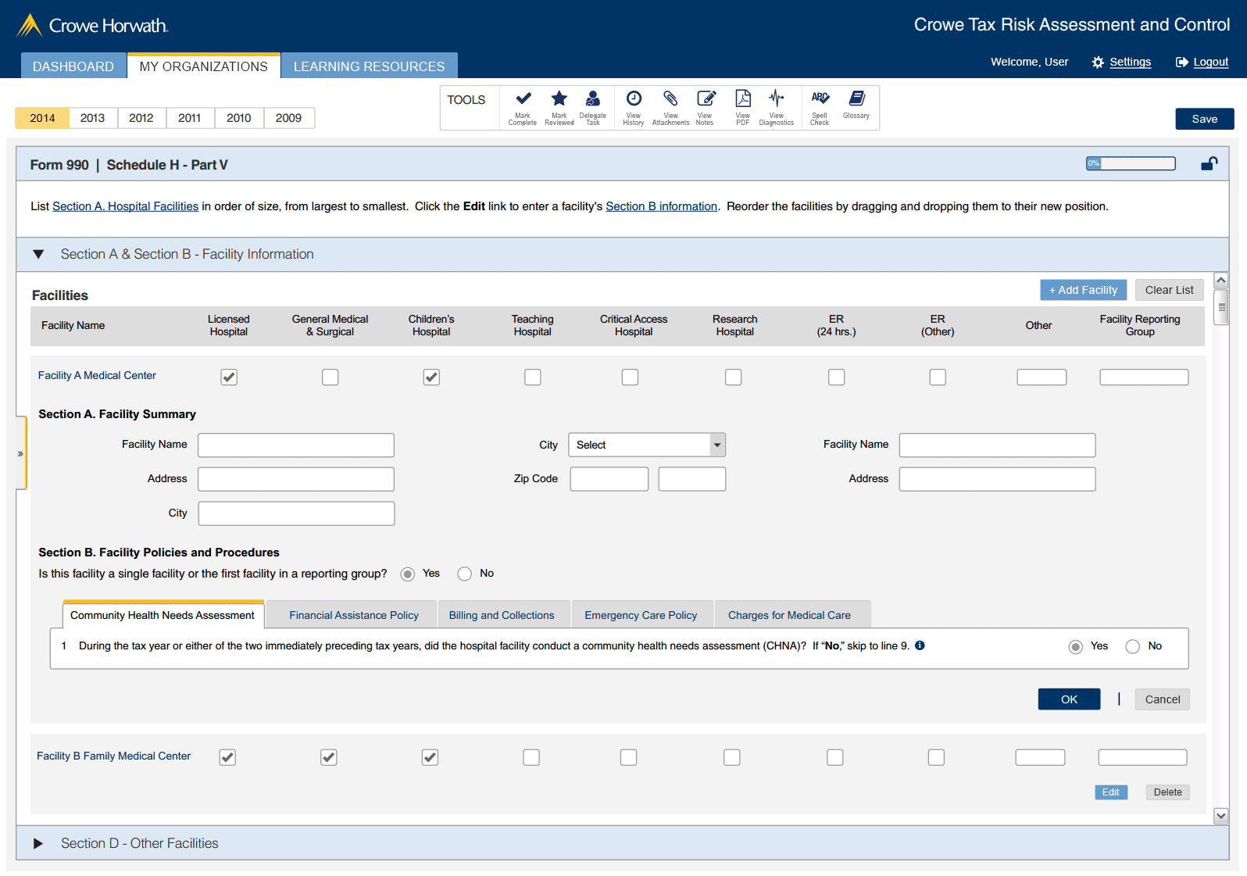Uncheck Licensed Hospital for Facility A
Viewport: 1247px width, 876px height.
(229, 377)
